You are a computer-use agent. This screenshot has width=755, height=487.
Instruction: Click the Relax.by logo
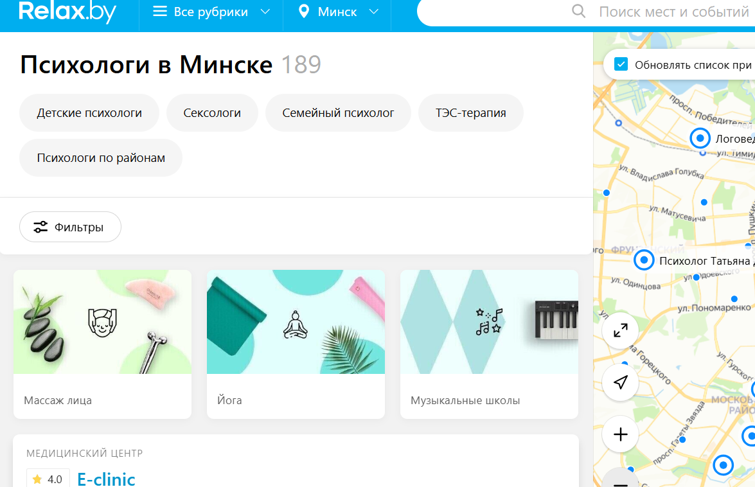[x=67, y=11]
